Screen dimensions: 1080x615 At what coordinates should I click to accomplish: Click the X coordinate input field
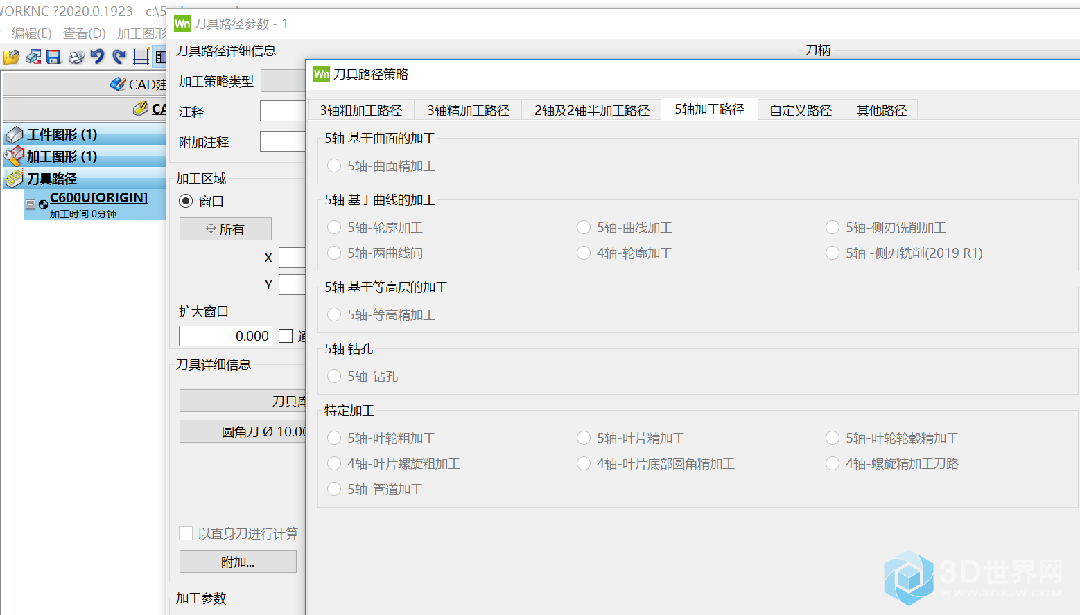[292, 258]
